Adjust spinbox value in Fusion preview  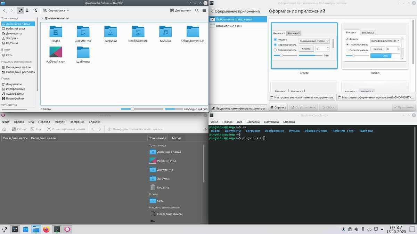(x=393, y=49)
